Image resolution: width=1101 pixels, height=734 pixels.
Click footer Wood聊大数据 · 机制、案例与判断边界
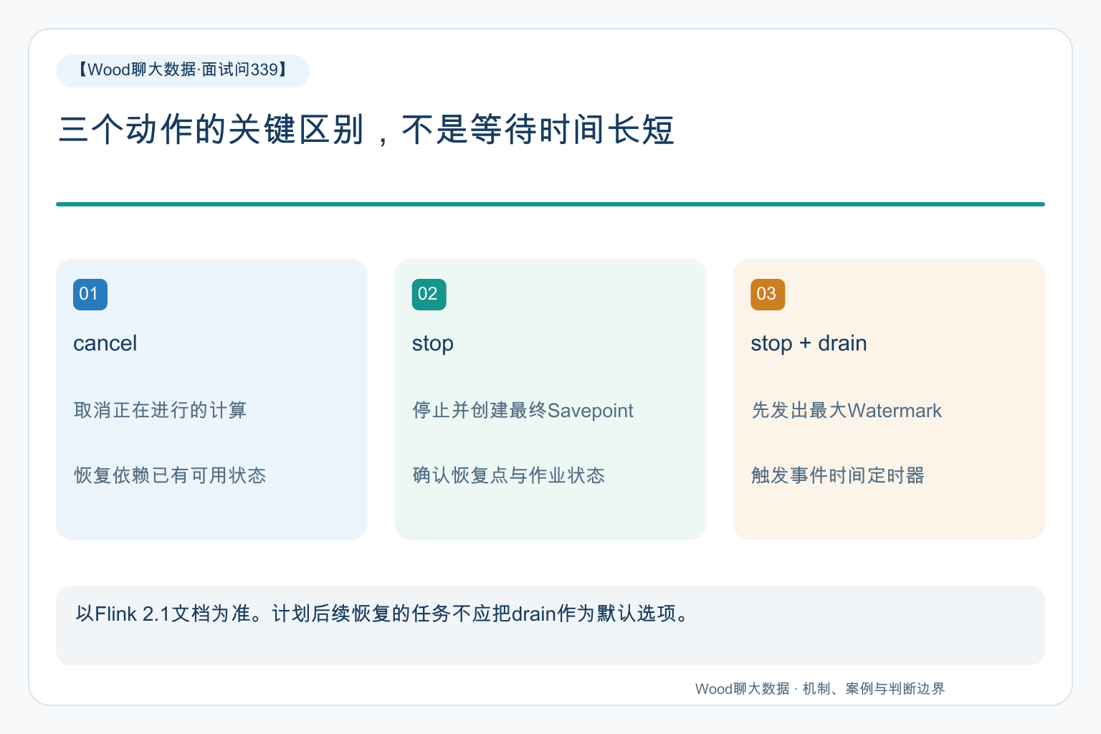tap(820, 689)
